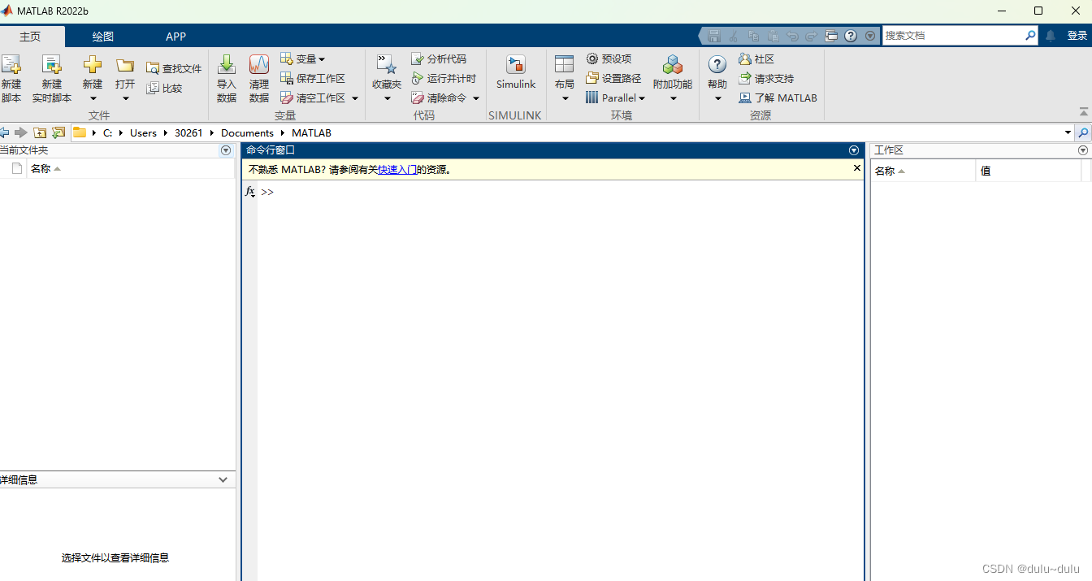Click 设置路径 (Set Path)
1092x581 pixels.
tap(613, 78)
